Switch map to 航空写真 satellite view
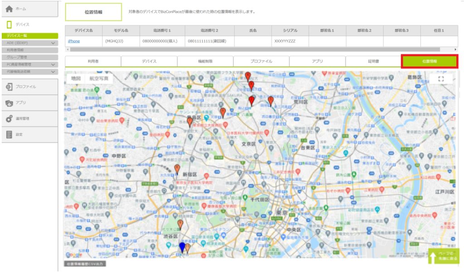Viewport: 464px width, 274px height. tap(99, 78)
